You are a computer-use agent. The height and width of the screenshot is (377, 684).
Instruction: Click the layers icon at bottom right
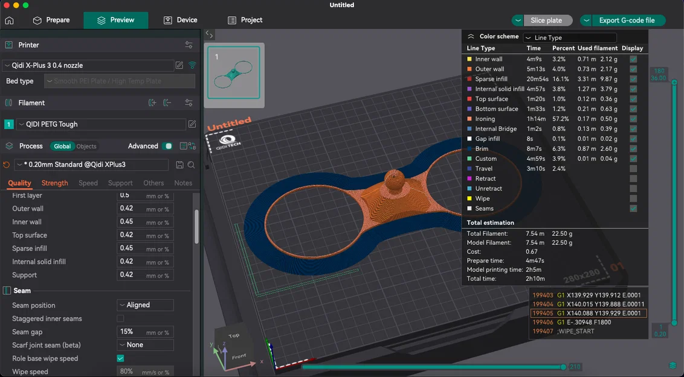coord(674,366)
